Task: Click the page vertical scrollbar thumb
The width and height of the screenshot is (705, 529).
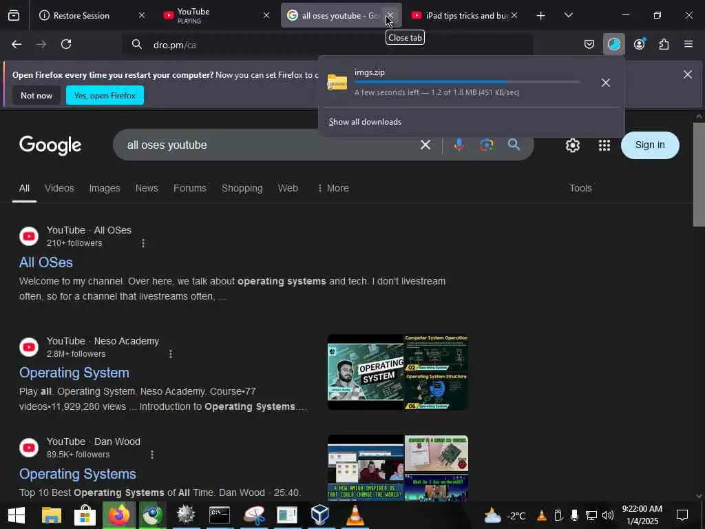Action: tap(698, 174)
